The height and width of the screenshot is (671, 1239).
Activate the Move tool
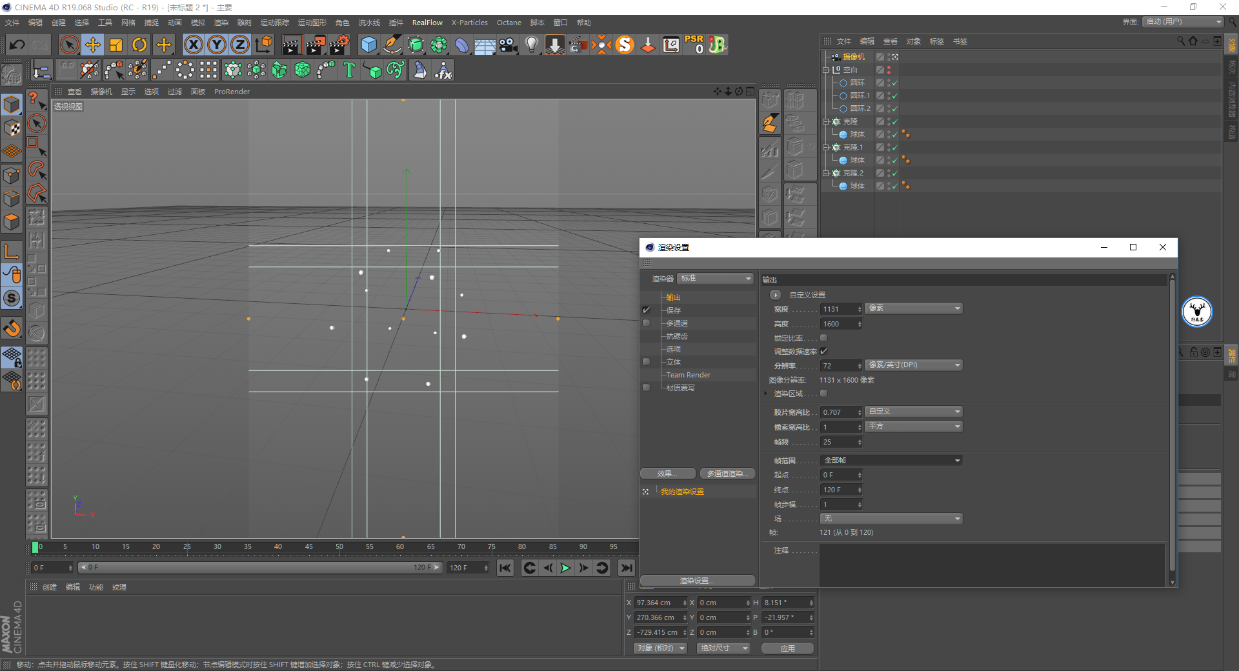pyautogui.click(x=93, y=45)
